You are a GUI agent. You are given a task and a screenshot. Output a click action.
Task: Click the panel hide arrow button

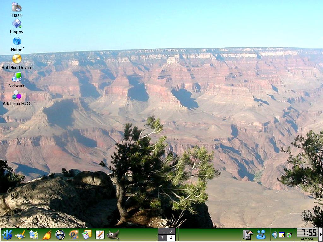point(321,235)
